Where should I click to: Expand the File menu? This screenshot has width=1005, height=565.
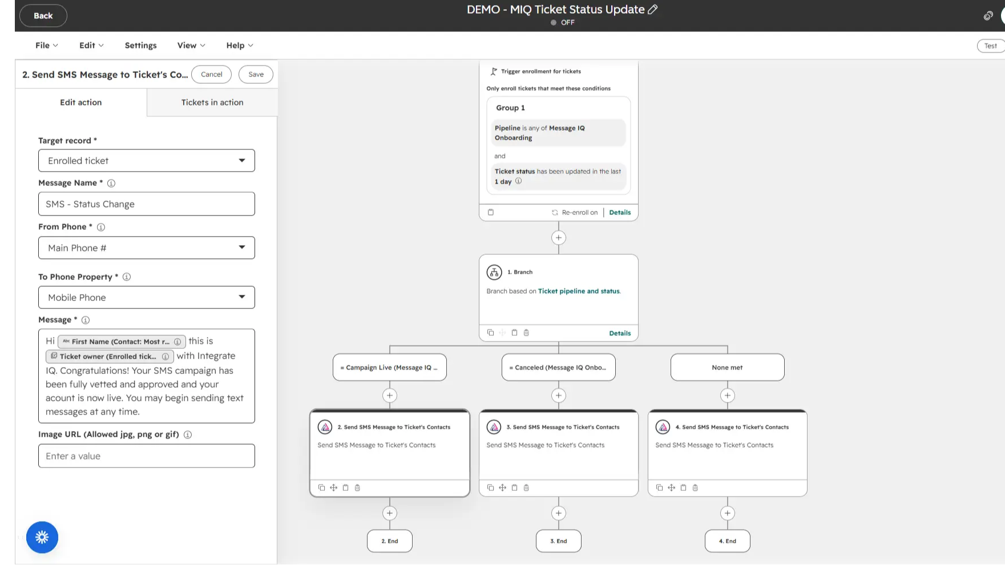click(47, 46)
